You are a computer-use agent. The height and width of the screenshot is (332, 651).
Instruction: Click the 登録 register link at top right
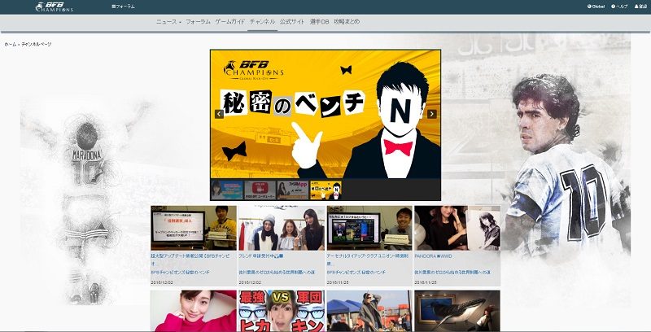[640, 7]
